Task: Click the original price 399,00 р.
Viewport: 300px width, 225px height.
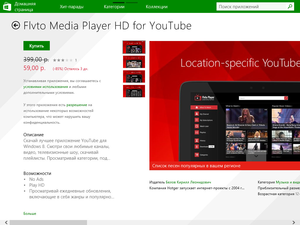Action: 36,60
